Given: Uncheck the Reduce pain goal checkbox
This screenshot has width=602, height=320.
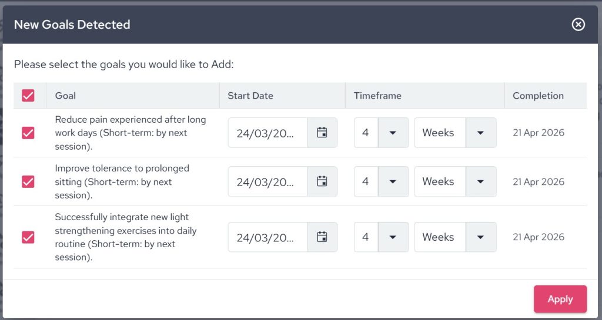Looking at the screenshot, I should click(x=28, y=133).
